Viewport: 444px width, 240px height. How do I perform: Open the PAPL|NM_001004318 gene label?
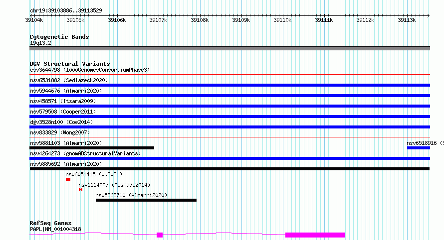coord(55,229)
